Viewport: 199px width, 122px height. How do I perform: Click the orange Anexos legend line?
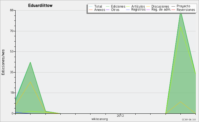91,10
